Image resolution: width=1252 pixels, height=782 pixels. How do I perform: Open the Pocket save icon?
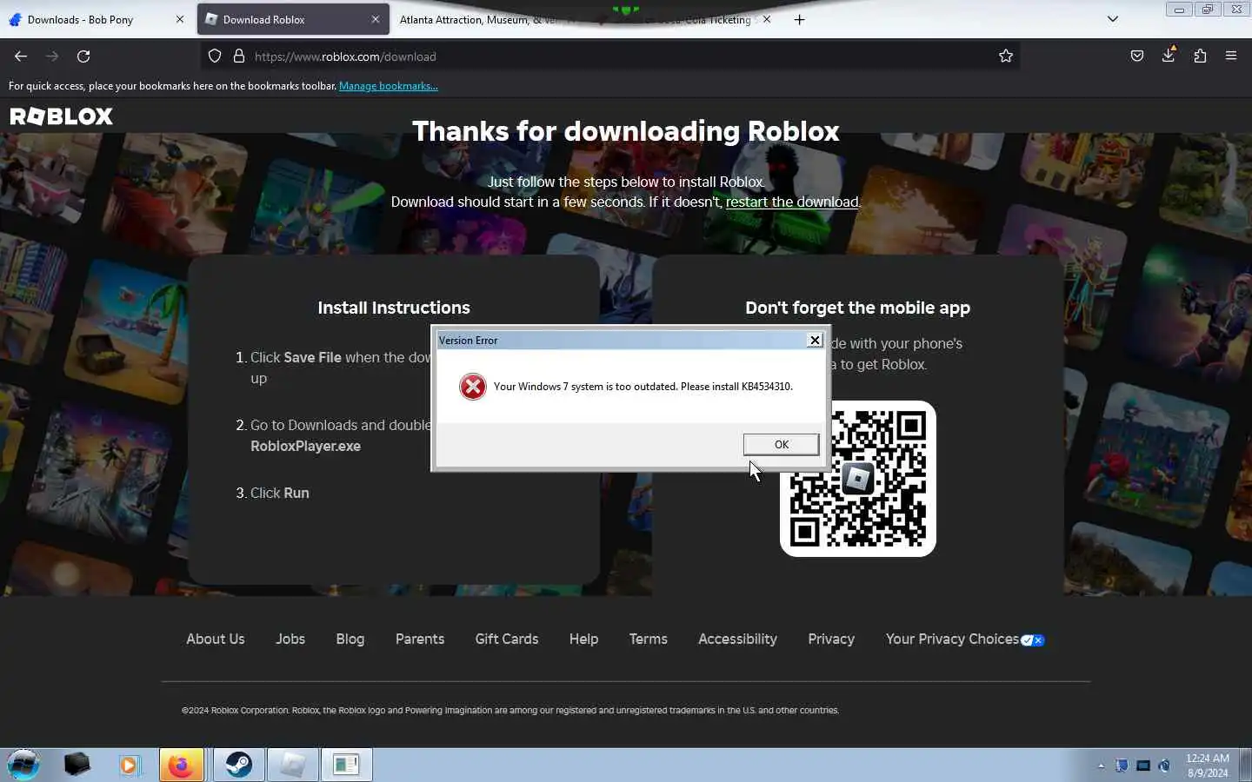tap(1137, 56)
